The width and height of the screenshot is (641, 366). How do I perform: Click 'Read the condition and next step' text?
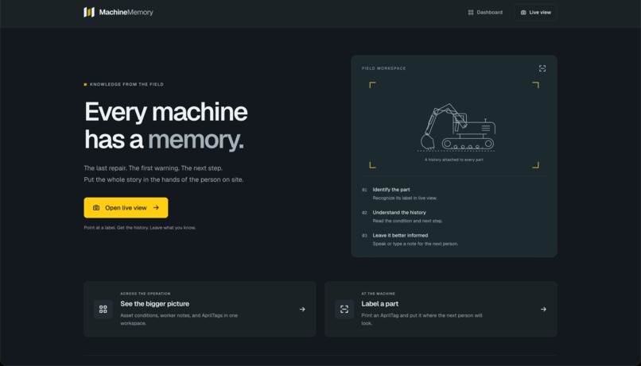pyautogui.click(x=407, y=221)
